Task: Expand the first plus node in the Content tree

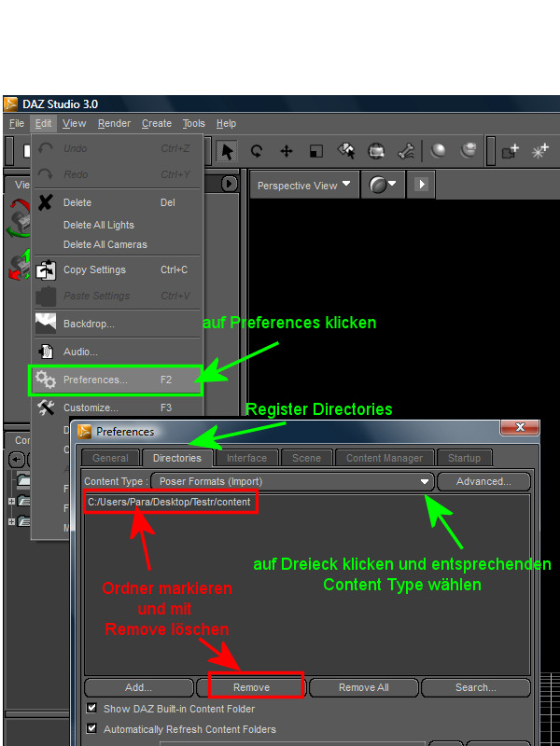Action: tap(11, 502)
